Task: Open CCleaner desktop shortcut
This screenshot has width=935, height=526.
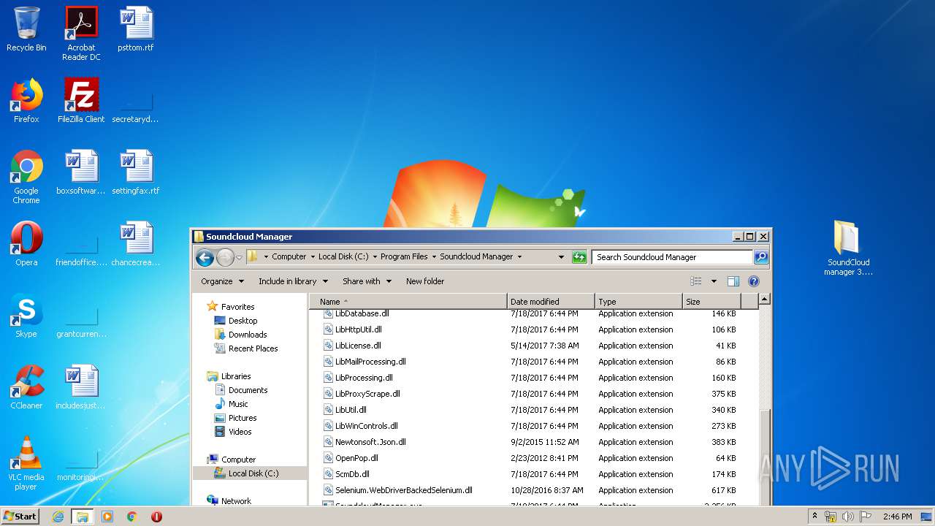Action: point(26,387)
